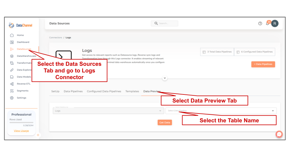Click the search magnifier icon
Image resolution: width=290 pixels, height=163 pixels.
156,23
